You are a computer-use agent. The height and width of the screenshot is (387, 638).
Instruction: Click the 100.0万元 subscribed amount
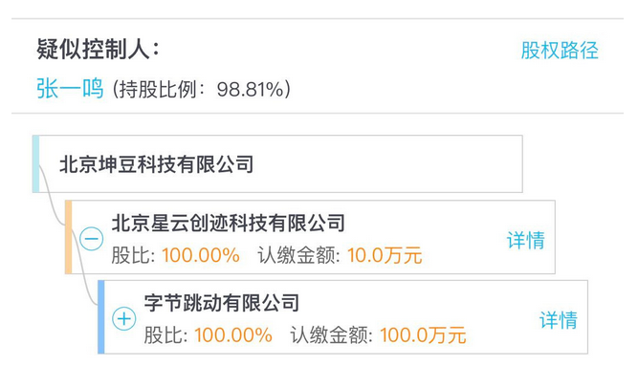coord(423,336)
